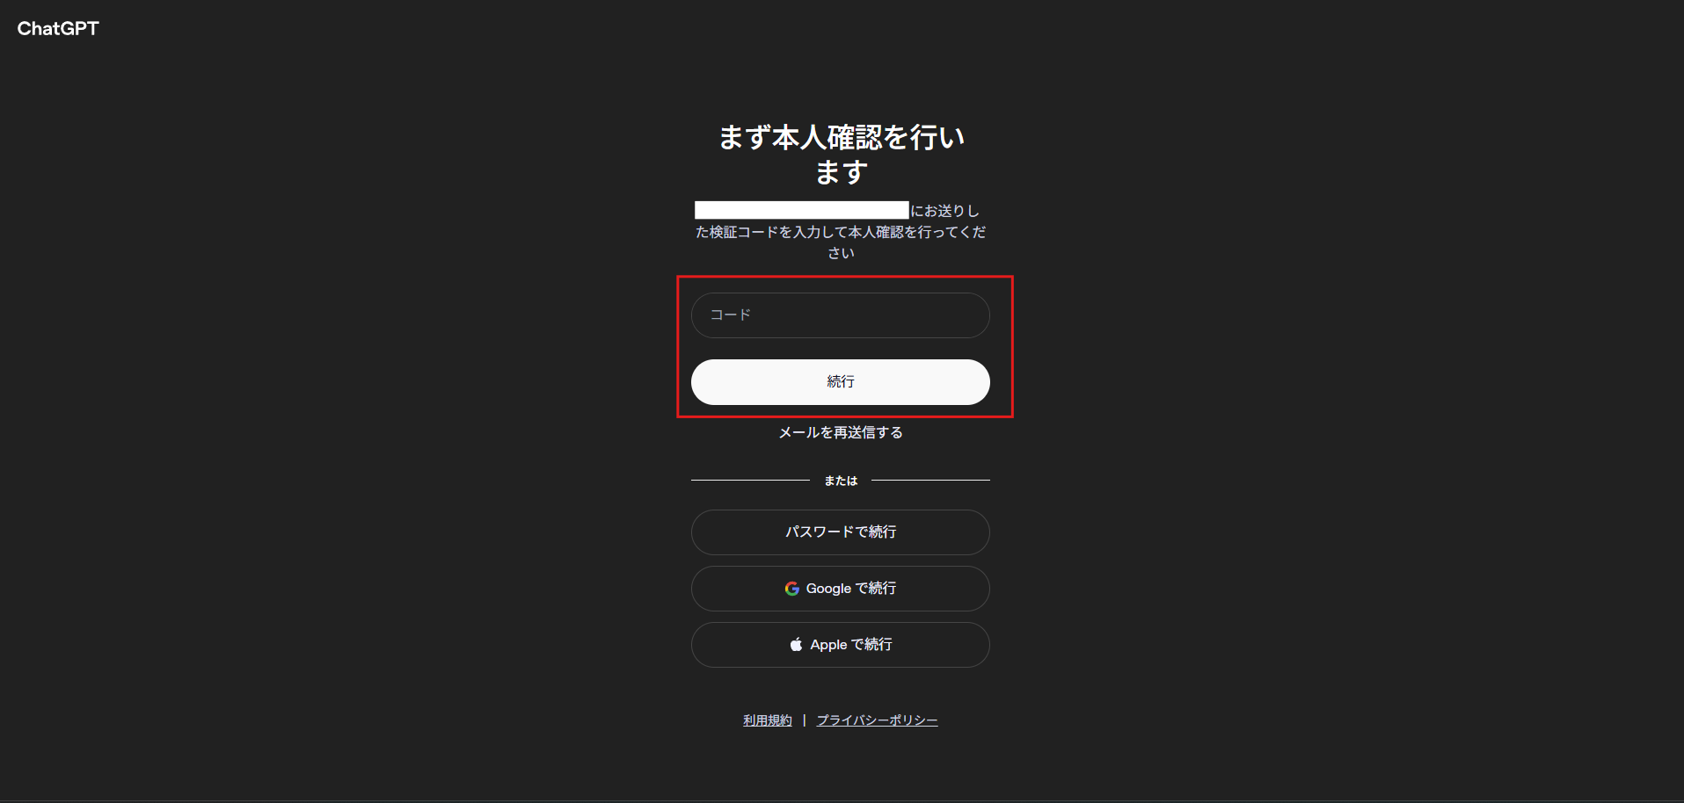
Task: Click the さい text ending the instructions
Action: pyautogui.click(x=841, y=253)
